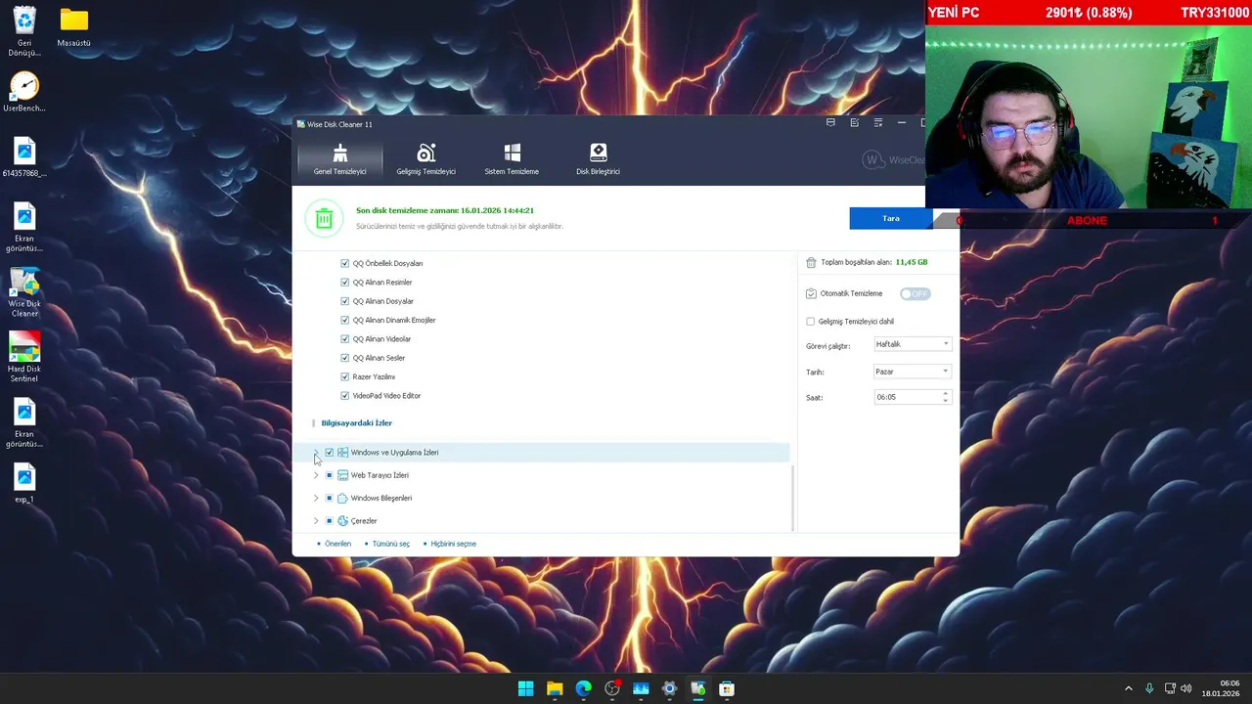Screen dimensions: 1252x704
Task: Click the Windows Bileşenleri icon
Action: 342,498
